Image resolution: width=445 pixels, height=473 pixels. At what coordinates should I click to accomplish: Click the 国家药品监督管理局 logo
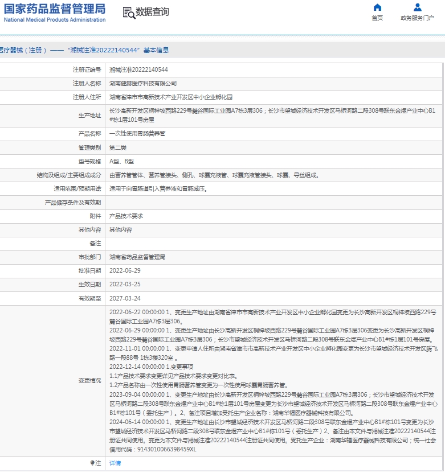(55, 9)
